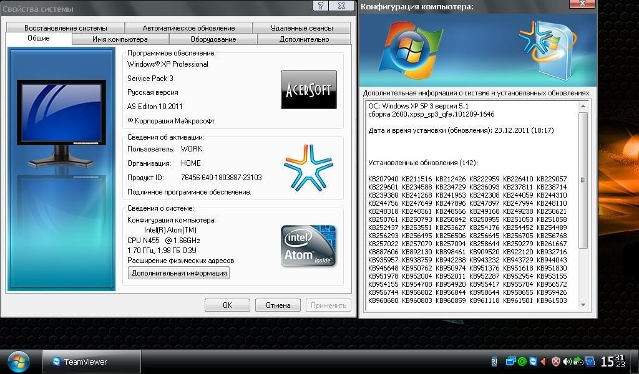
Task: Click the KB250761 update entry
Action: (384, 219)
